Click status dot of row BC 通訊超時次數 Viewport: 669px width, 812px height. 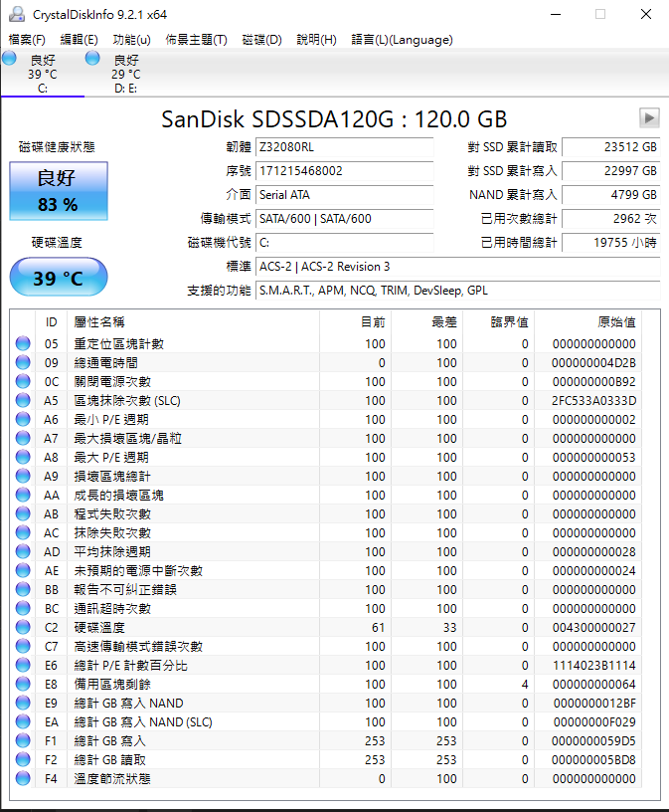pos(23,607)
